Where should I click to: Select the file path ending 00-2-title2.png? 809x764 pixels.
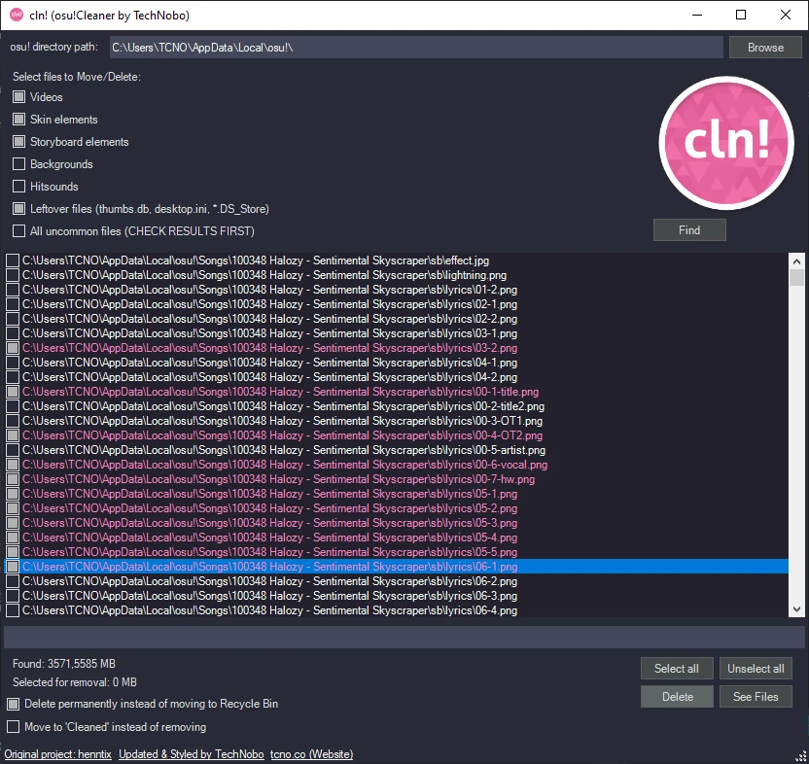point(283,406)
